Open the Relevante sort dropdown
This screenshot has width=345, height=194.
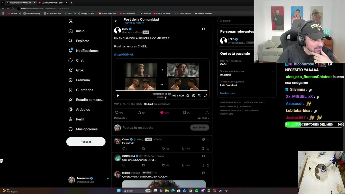[x=120, y=118]
